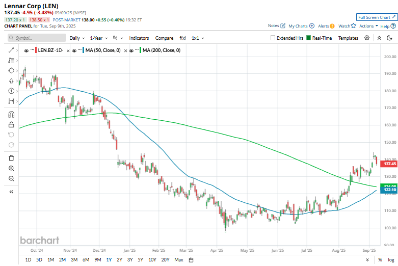This screenshot has width=398, height=266.
Task: Toggle log scale
Action: tap(391, 260)
